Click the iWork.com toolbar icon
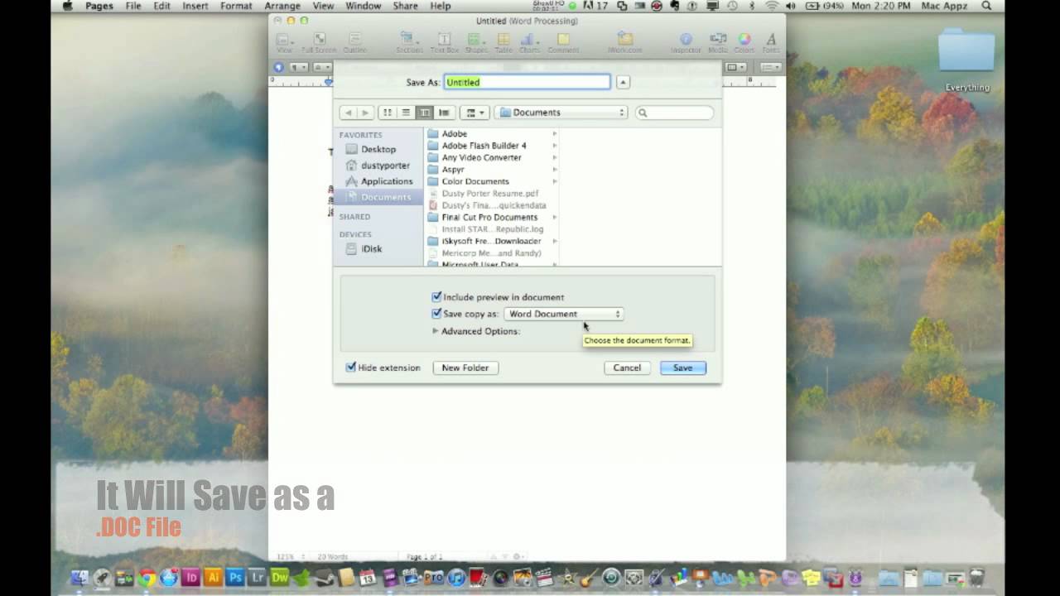1060x596 pixels. 625,43
